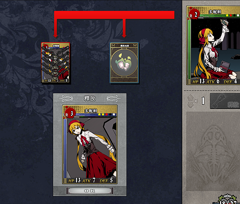Click the R 2 rank badge on the right card
Image resolution: width=240 pixels, height=204 pixels.
194,15
